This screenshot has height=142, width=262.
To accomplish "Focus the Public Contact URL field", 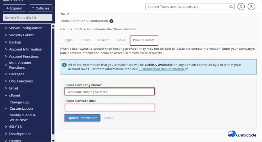I will [110, 108].
